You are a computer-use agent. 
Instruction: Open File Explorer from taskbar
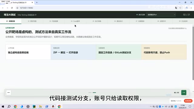click(x=40, y=106)
